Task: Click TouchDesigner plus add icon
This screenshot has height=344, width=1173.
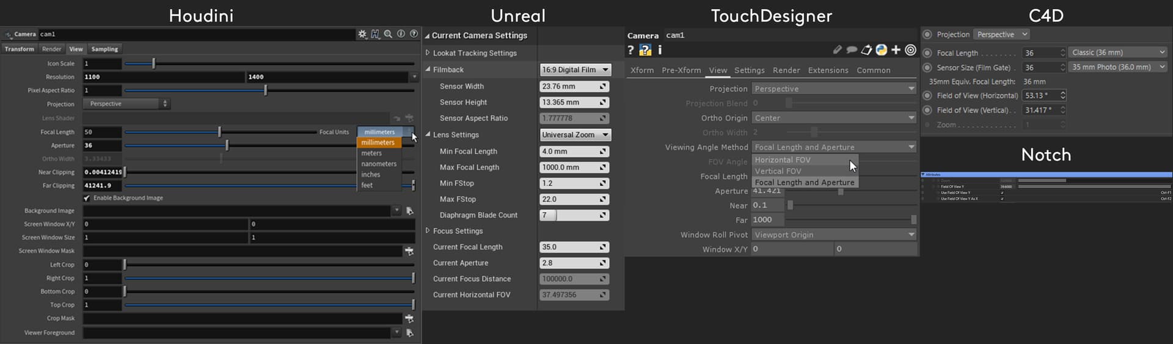Action: (896, 50)
